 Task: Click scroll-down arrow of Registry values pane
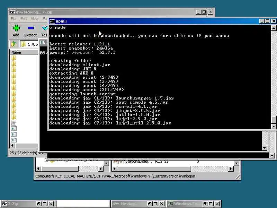236,163
